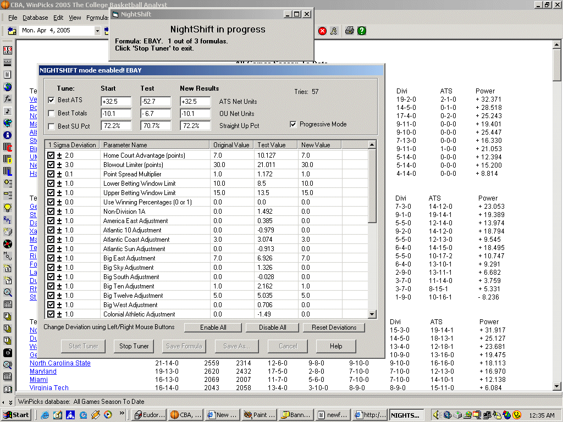The width and height of the screenshot is (563, 422).
Task: Open the fx formula icon in sidebar
Action: pyautogui.click(x=8, y=99)
